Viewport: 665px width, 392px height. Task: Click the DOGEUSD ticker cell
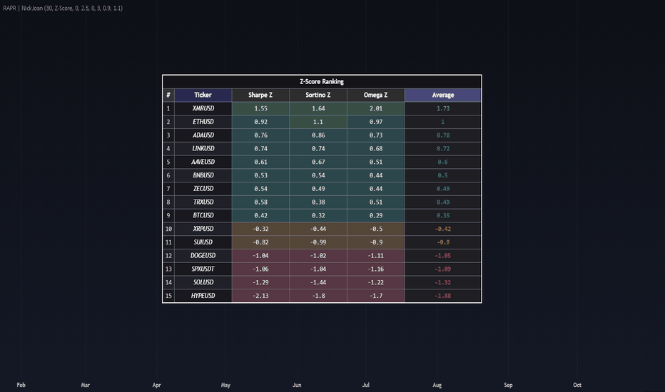click(x=203, y=256)
